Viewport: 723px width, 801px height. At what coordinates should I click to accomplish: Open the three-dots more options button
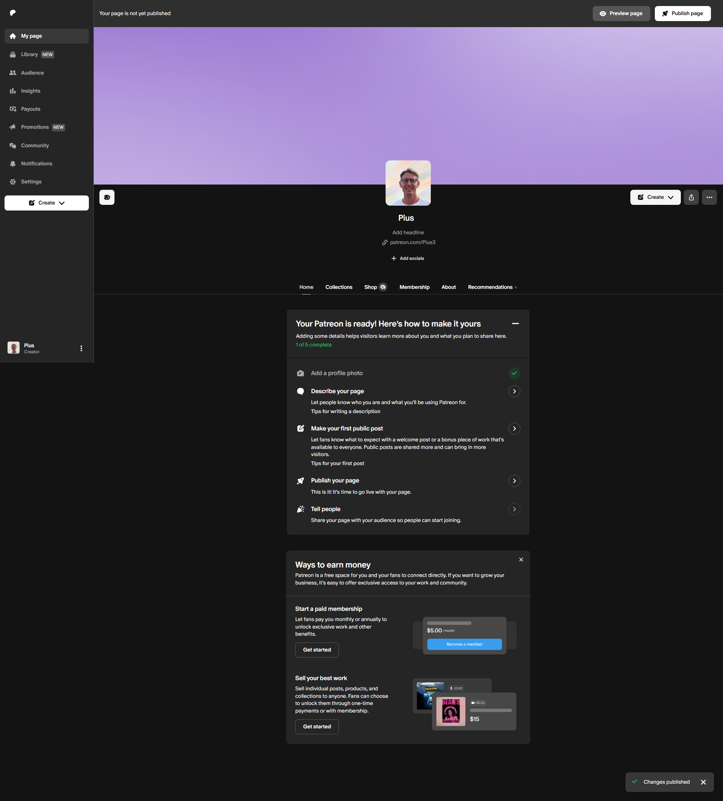tap(709, 197)
